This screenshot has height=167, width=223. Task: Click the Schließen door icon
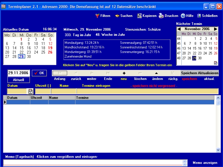[x=199, y=16]
